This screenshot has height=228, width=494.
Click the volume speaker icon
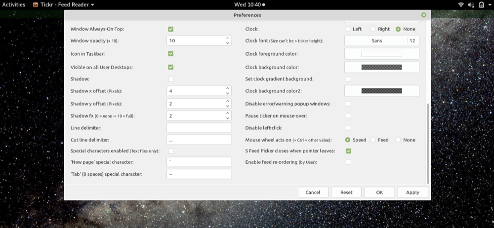471,4
